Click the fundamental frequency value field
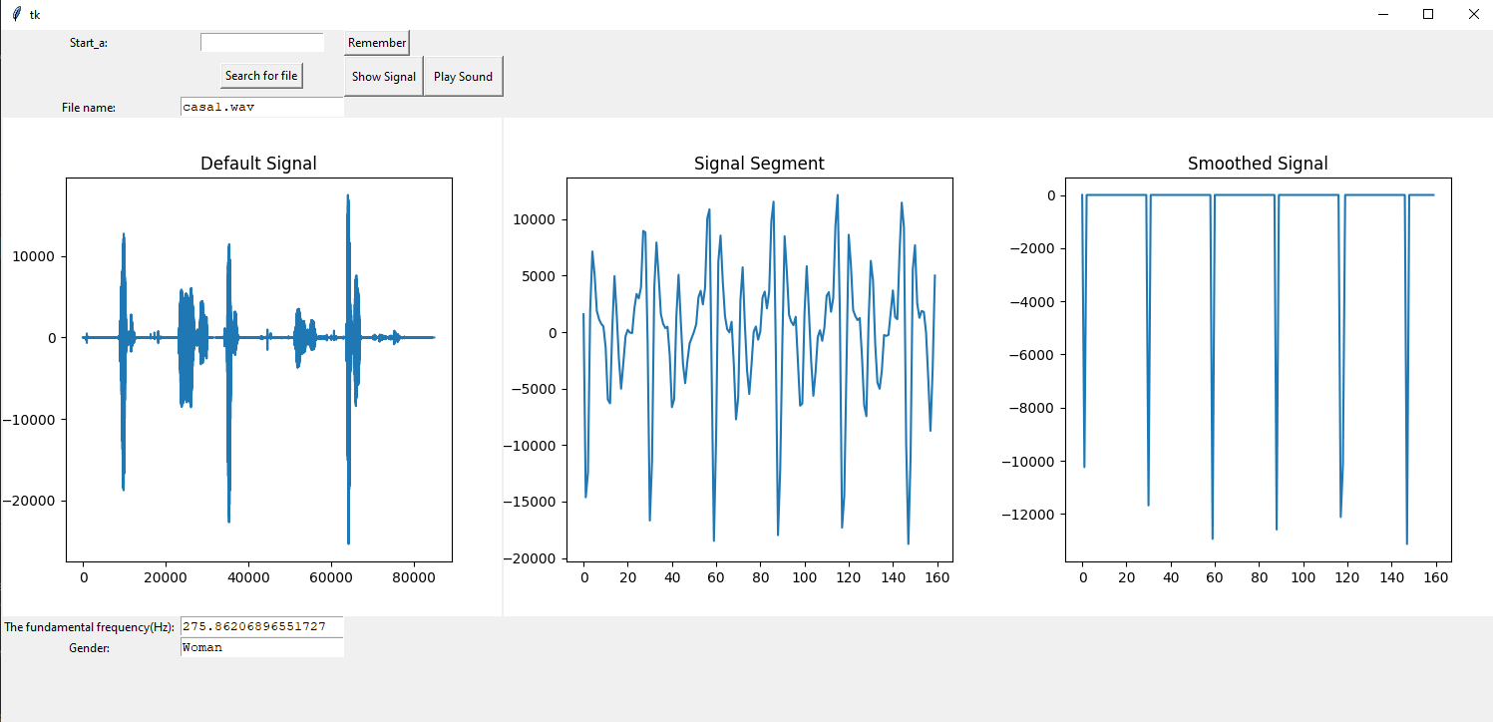Viewport: 1493px width, 722px height. click(261, 626)
